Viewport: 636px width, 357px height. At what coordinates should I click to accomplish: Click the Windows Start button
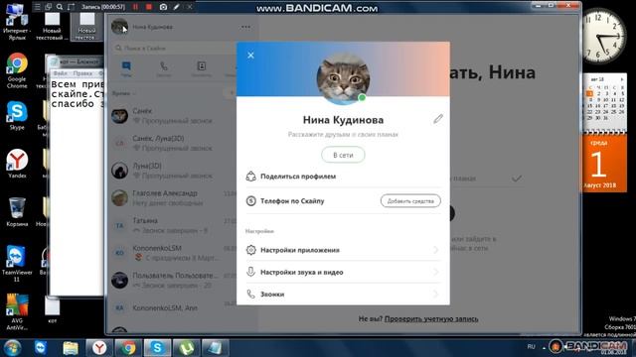[12, 348]
